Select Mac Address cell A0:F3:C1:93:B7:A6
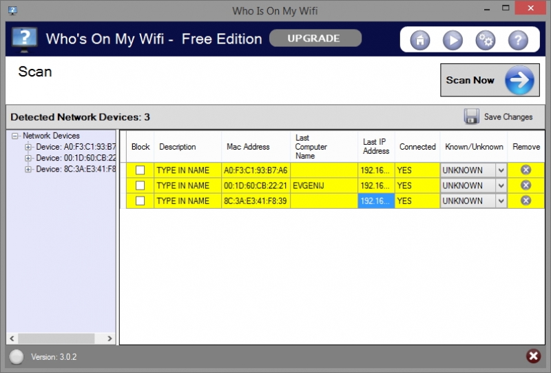The height and width of the screenshot is (373, 551). point(256,170)
